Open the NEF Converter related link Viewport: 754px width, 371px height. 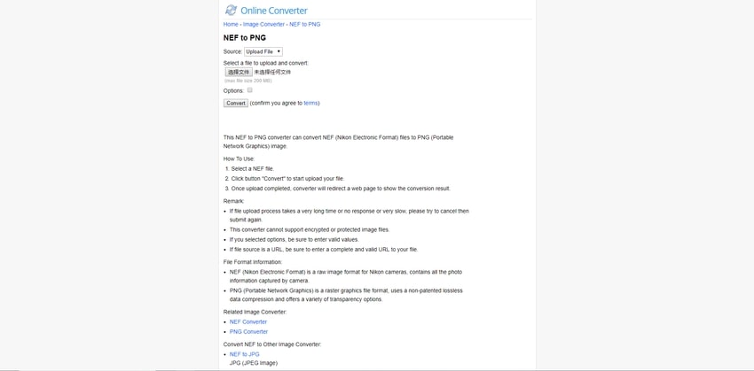click(x=248, y=321)
